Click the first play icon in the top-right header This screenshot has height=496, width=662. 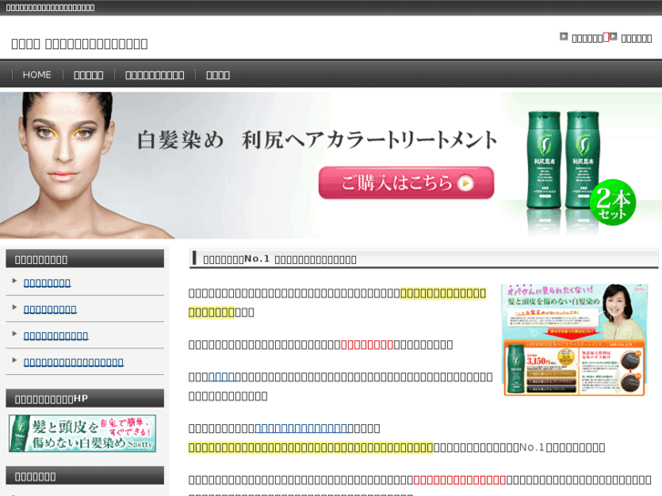point(564,36)
